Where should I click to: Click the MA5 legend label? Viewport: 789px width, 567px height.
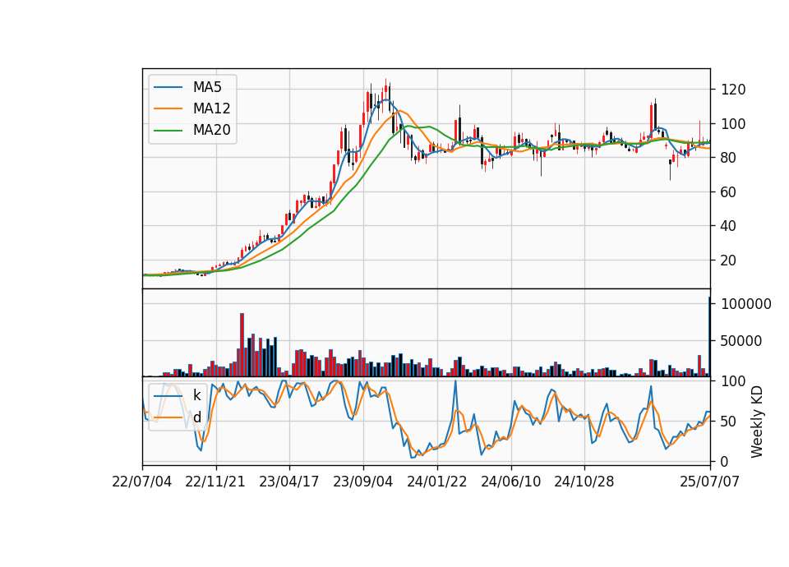207,87
